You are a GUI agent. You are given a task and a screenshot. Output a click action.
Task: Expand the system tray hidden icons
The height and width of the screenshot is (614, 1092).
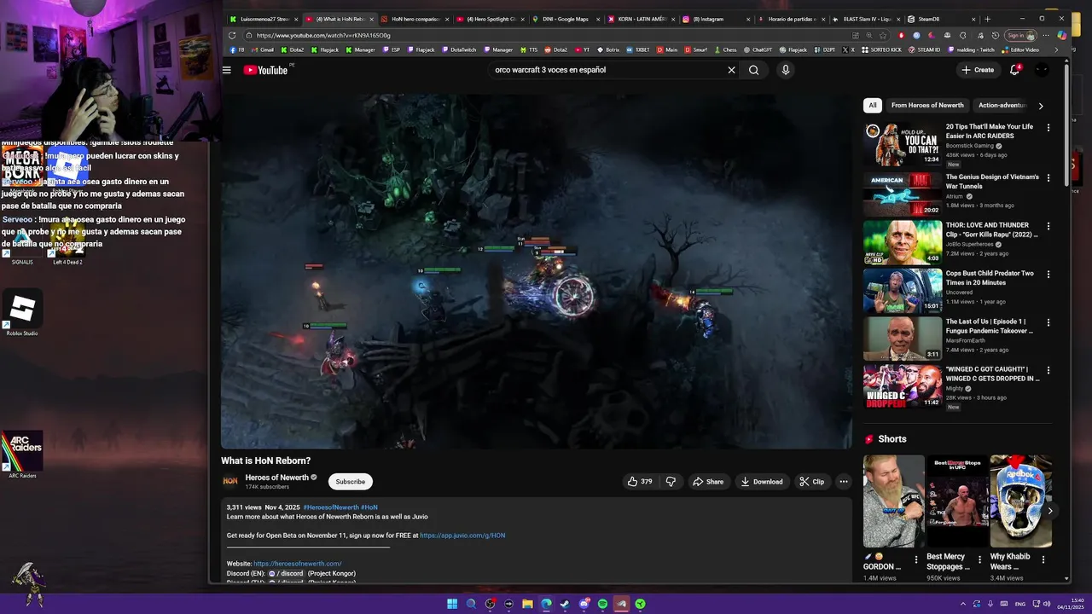[964, 604]
